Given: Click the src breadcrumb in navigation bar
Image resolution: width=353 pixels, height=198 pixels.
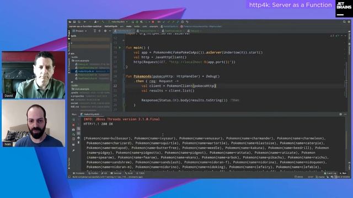Looking at the screenshot, I should [122, 26].
